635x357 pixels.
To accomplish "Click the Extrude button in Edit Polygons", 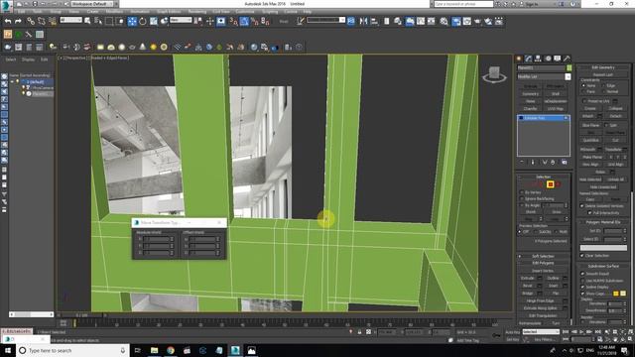I will [528, 278].
